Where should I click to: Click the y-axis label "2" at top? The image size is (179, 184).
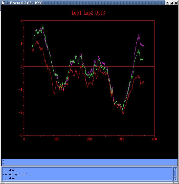(21, 20)
